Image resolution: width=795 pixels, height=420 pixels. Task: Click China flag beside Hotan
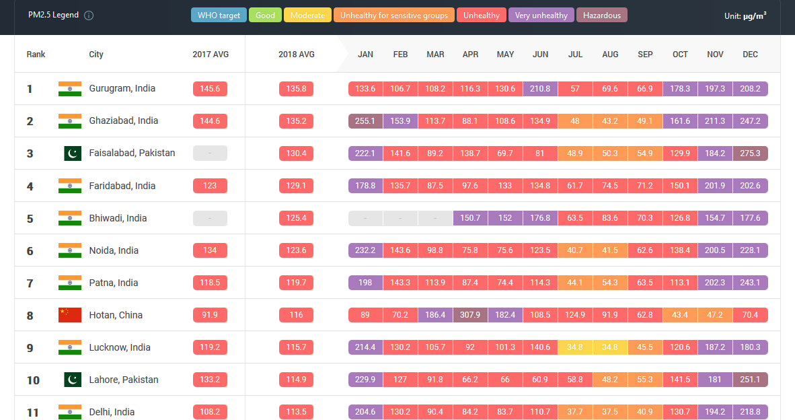[70, 315]
